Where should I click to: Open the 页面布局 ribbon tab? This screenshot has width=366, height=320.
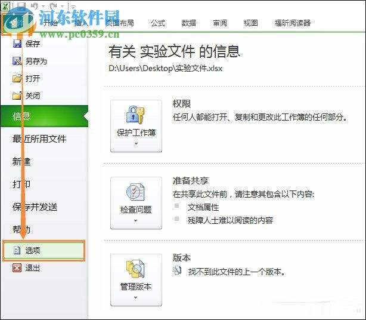point(119,23)
